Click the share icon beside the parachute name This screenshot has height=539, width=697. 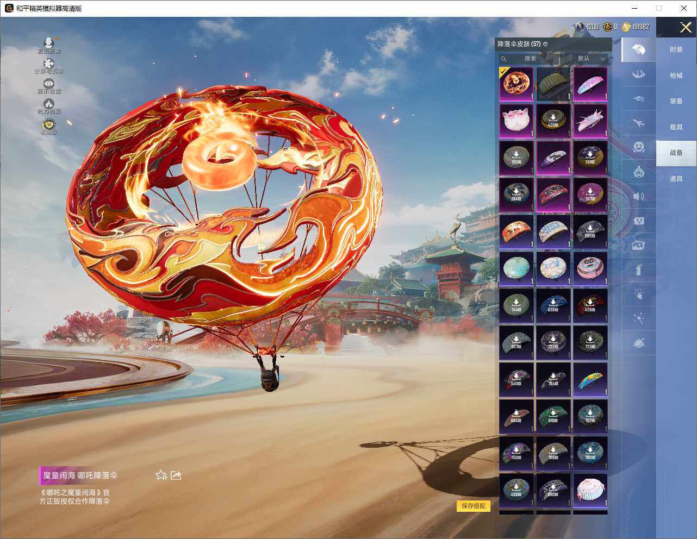point(176,475)
